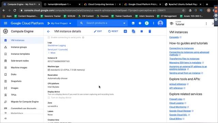Open the main navigation hamburger menu
The width and height of the screenshot is (218, 123).
[x=5, y=23]
